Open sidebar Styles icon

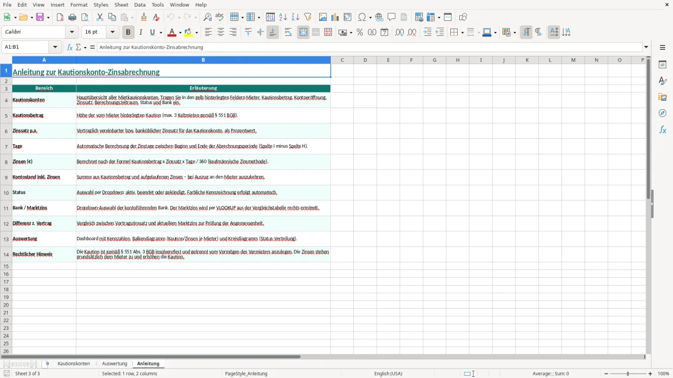click(662, 81)
